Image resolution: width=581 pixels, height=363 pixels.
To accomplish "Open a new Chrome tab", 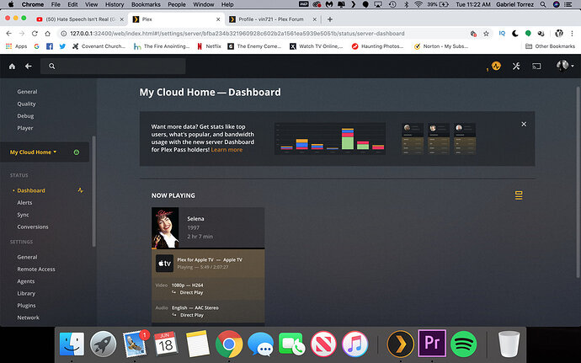I will 330,19.
